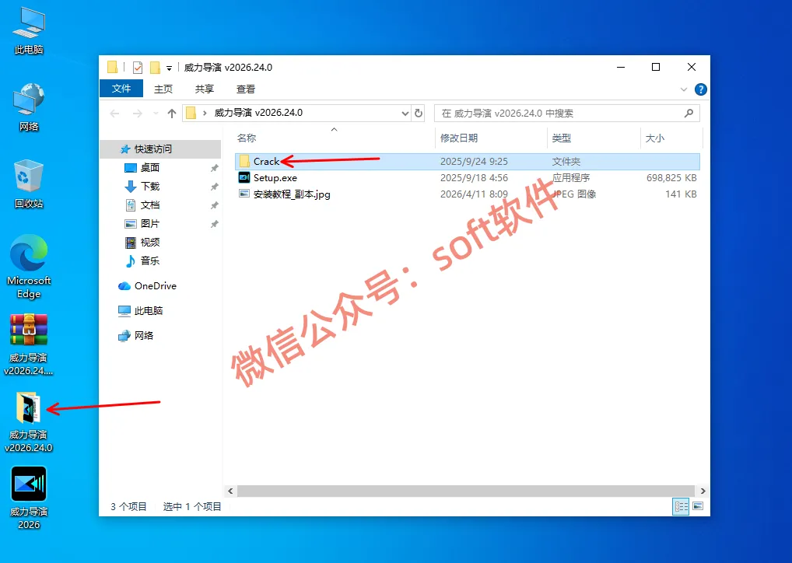The width and height of the screenshot is (792, 563).
Task: Click 下载 pin icon in navigation pane
Action: pyautogui.click(x=214, y=187)
